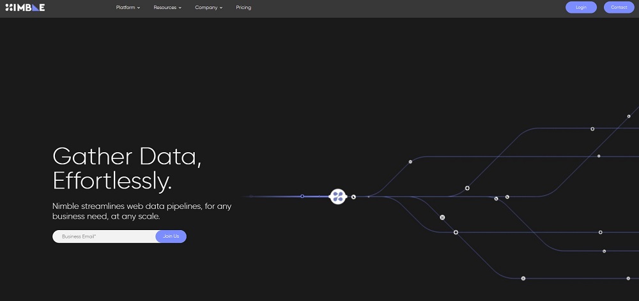Expand the Resources dropdown
Screen dimensions: 639x301
(x=167, y=7)
